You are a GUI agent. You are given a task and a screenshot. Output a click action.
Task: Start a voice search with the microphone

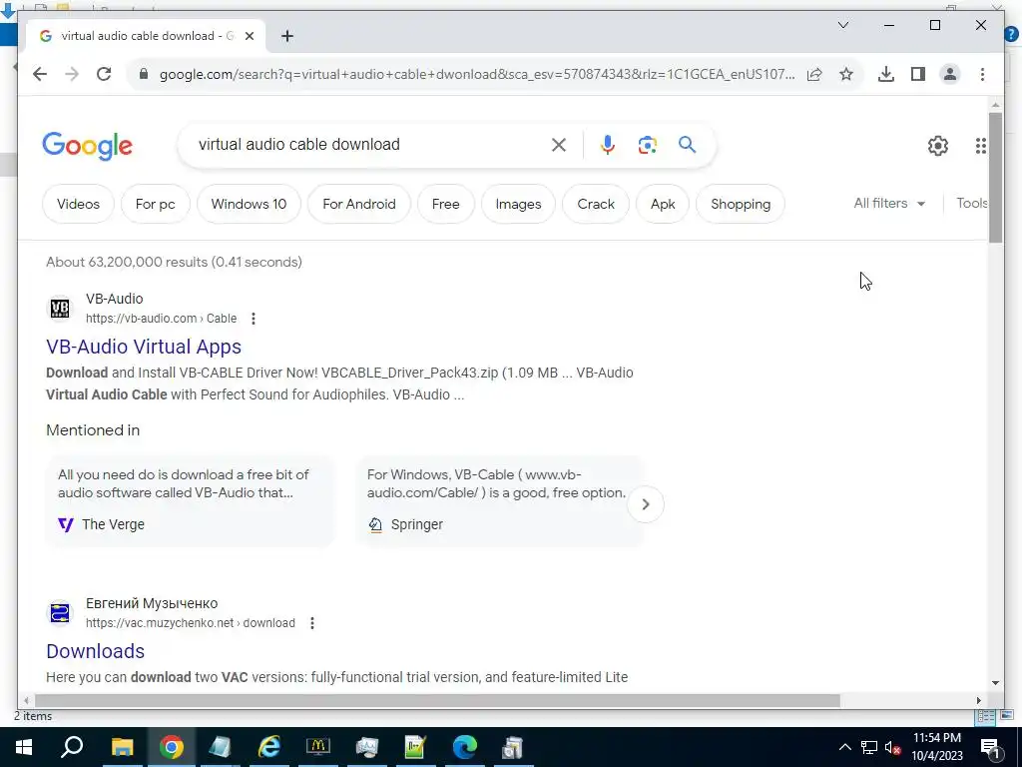pos(608,145)
